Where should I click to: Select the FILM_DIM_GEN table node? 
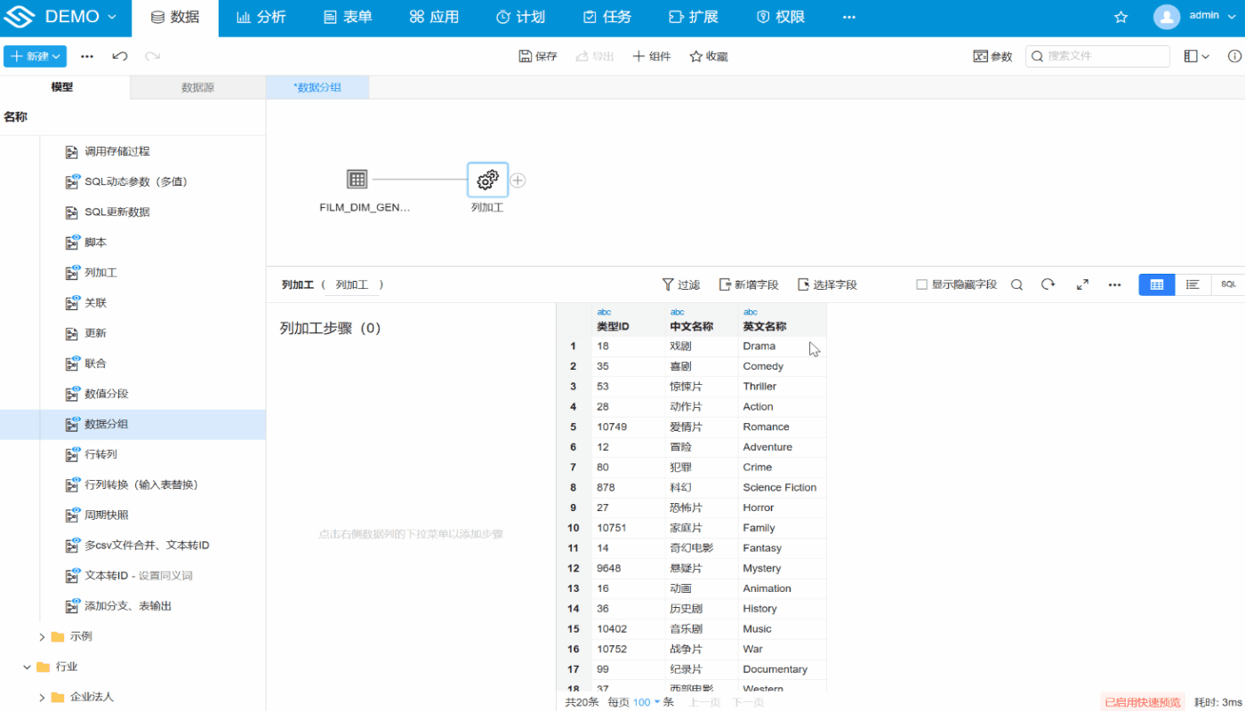coord(357,180)
